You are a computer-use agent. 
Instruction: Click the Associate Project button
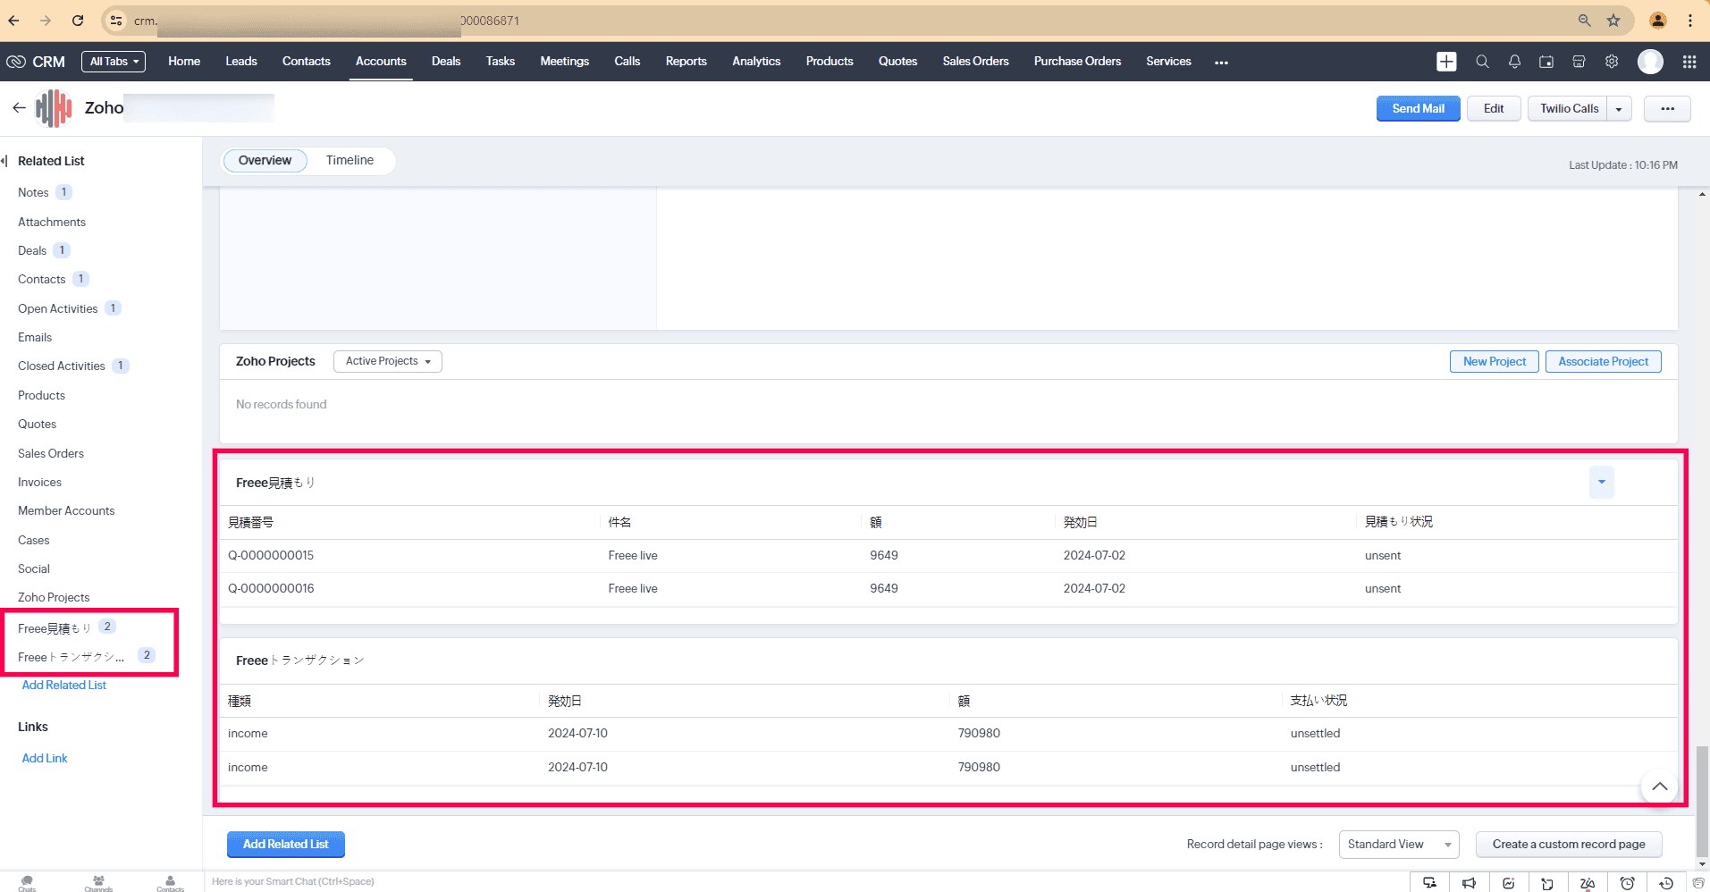[1604, 361]
